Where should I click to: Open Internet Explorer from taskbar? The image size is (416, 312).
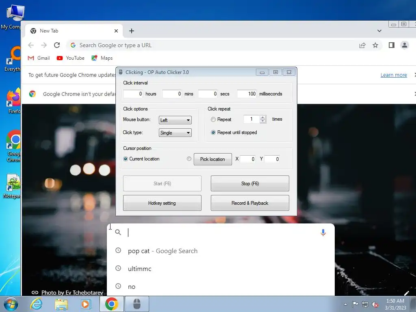36,304
